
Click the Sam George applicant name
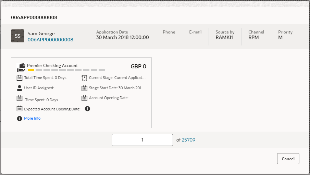(41, 33)
